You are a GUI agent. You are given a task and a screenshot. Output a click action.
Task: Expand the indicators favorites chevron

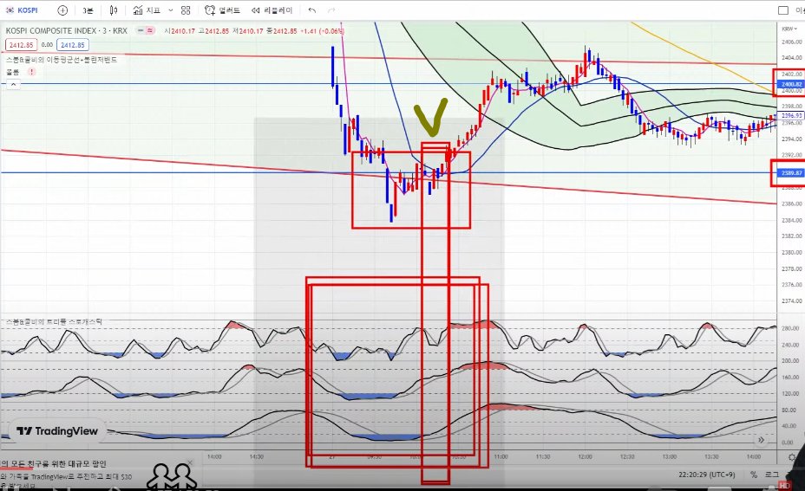[x=170, y=10]
